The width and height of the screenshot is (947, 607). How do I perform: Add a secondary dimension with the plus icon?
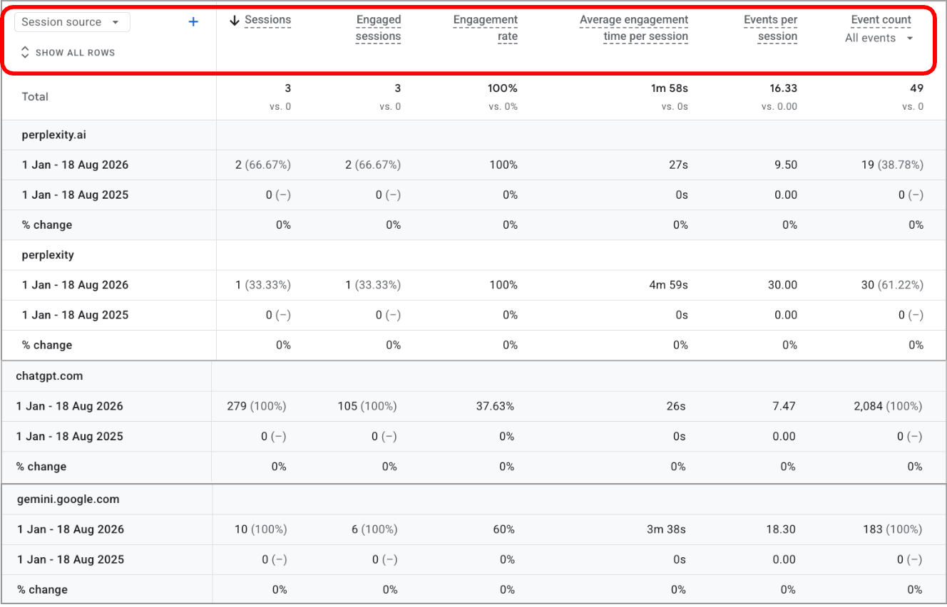pyautogui.click(x=193, y=22)
